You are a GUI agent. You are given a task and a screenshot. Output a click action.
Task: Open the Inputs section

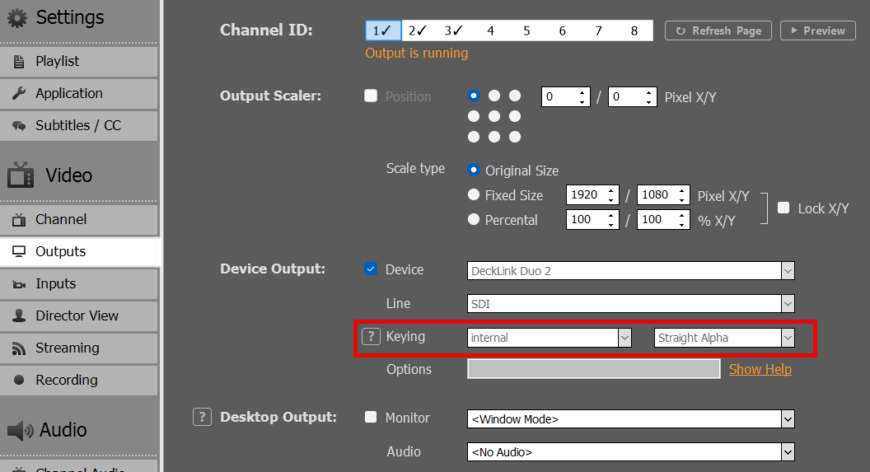click(x=79, y=283)
